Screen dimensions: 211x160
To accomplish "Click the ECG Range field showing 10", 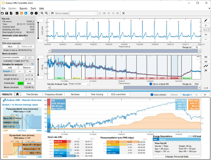I will [x=196, y=47].
